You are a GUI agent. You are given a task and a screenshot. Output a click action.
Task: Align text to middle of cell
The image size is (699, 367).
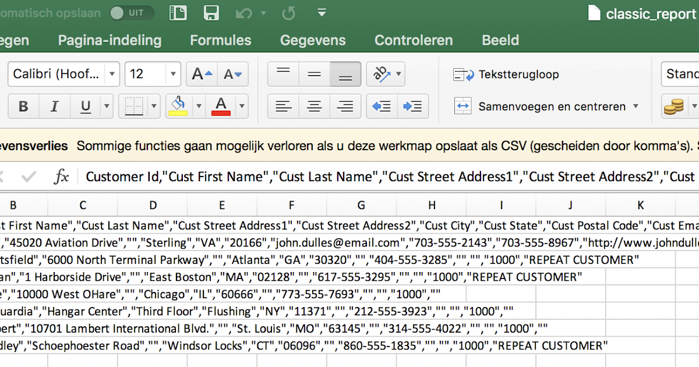pos(315,74)
